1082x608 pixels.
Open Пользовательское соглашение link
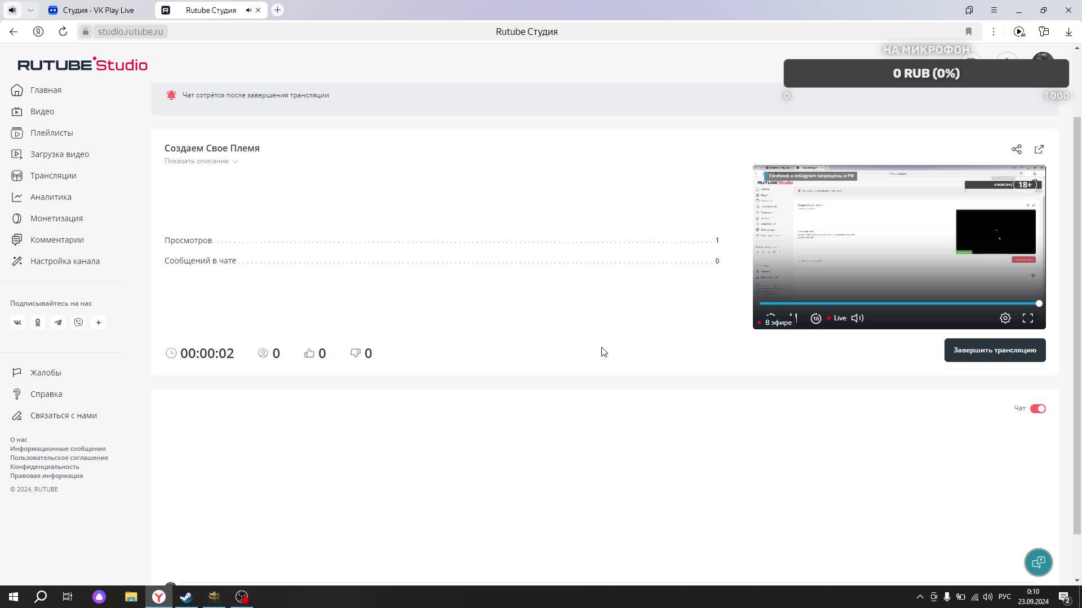(x=59, y=458)
